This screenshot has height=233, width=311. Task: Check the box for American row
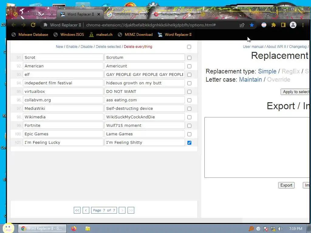click(x=190, y=66)
